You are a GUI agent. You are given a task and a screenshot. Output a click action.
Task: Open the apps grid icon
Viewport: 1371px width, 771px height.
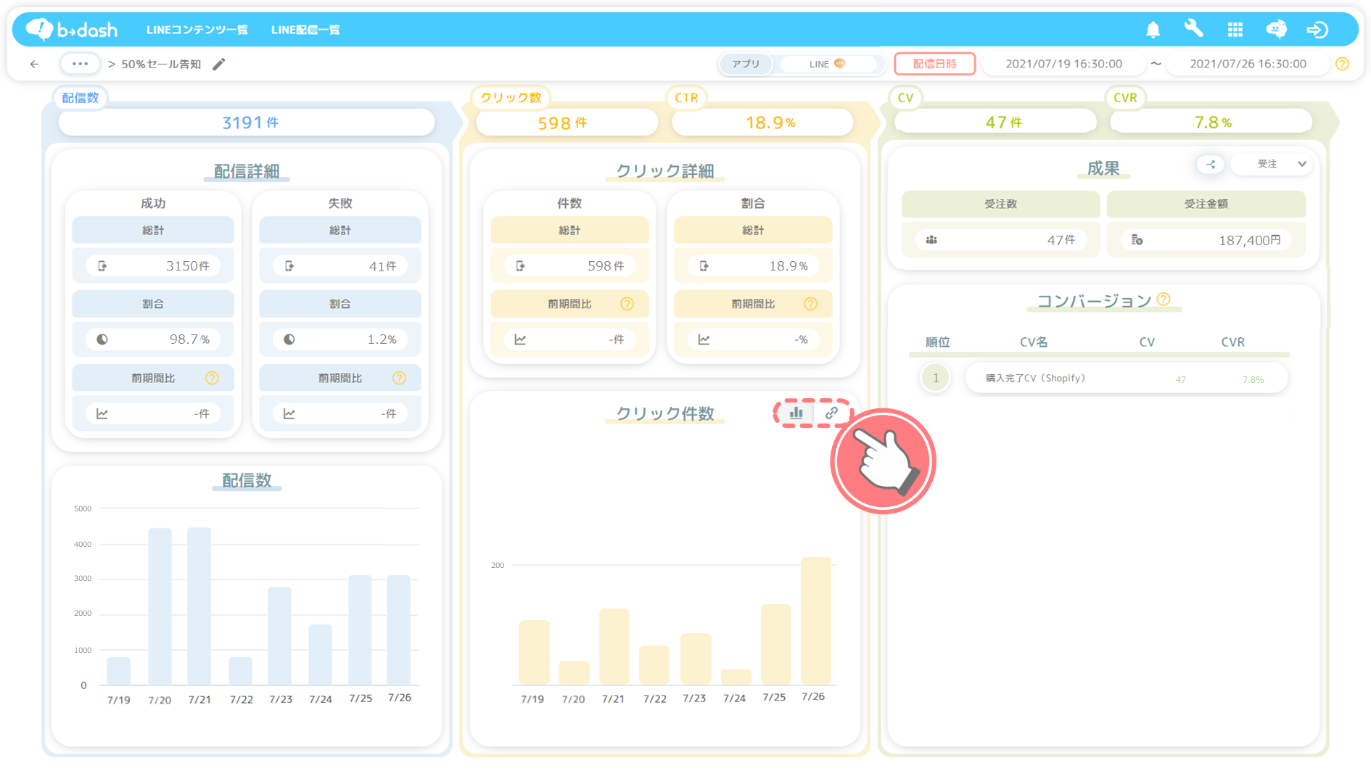coord(1235,30)
